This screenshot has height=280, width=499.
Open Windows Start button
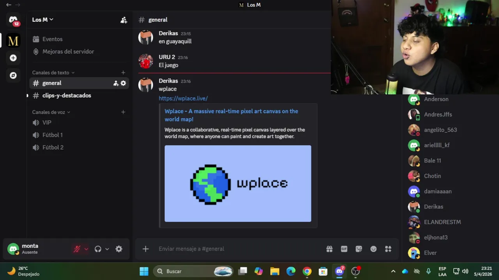tap(144, 271)
